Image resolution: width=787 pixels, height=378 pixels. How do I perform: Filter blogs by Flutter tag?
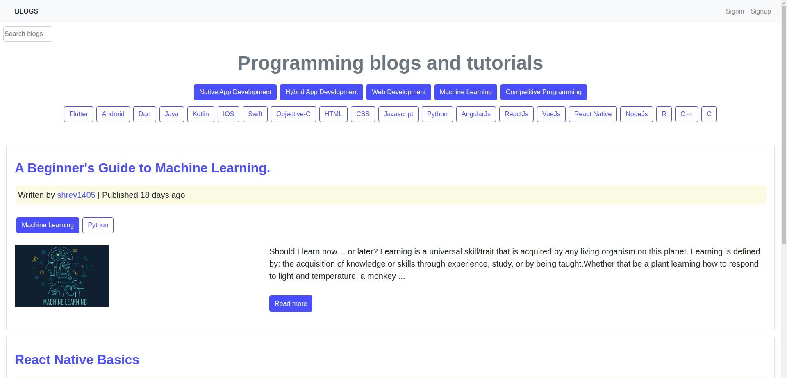78,114
